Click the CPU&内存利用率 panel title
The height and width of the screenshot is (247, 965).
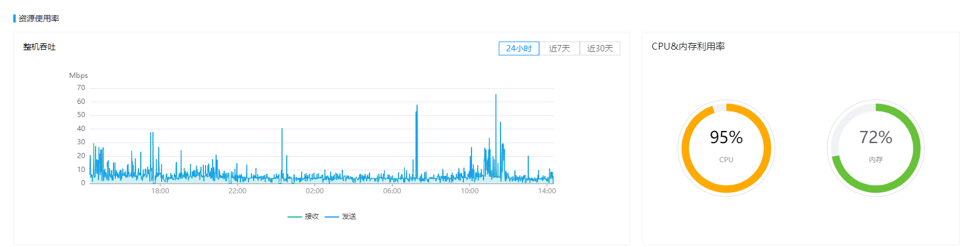pos(688,46)
